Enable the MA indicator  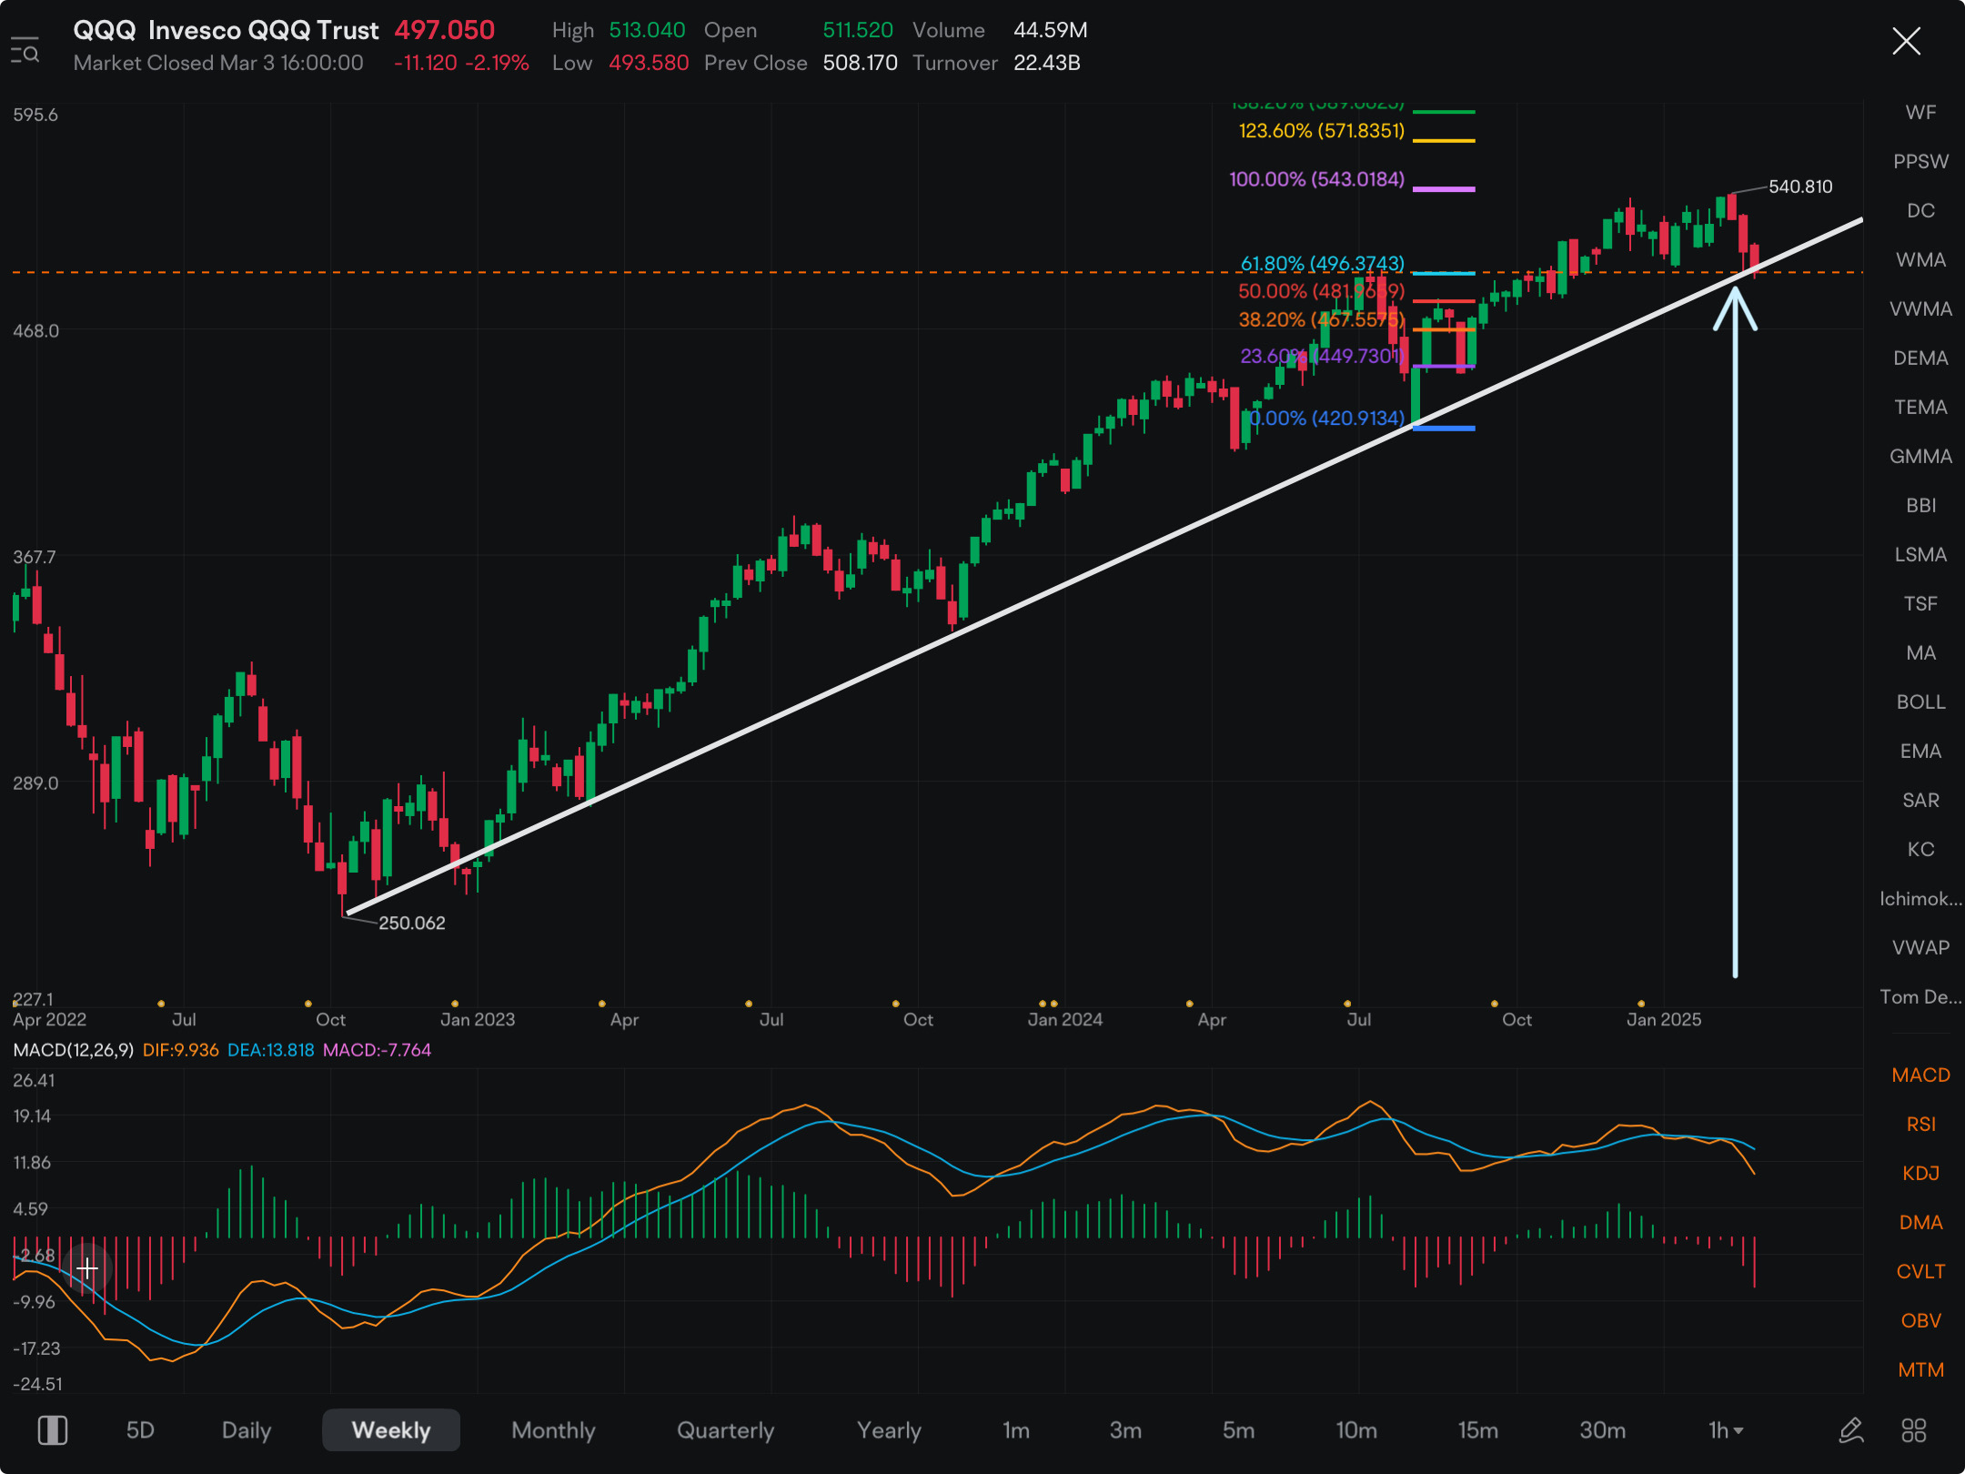click(x=1920, y=653)
